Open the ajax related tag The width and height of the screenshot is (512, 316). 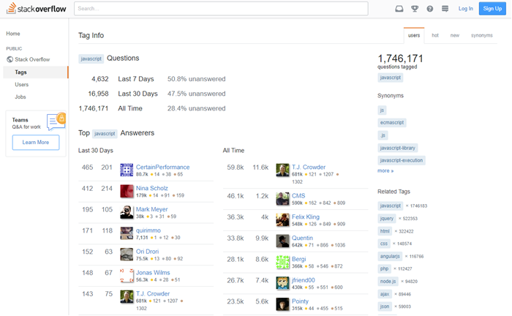(385, 294)
